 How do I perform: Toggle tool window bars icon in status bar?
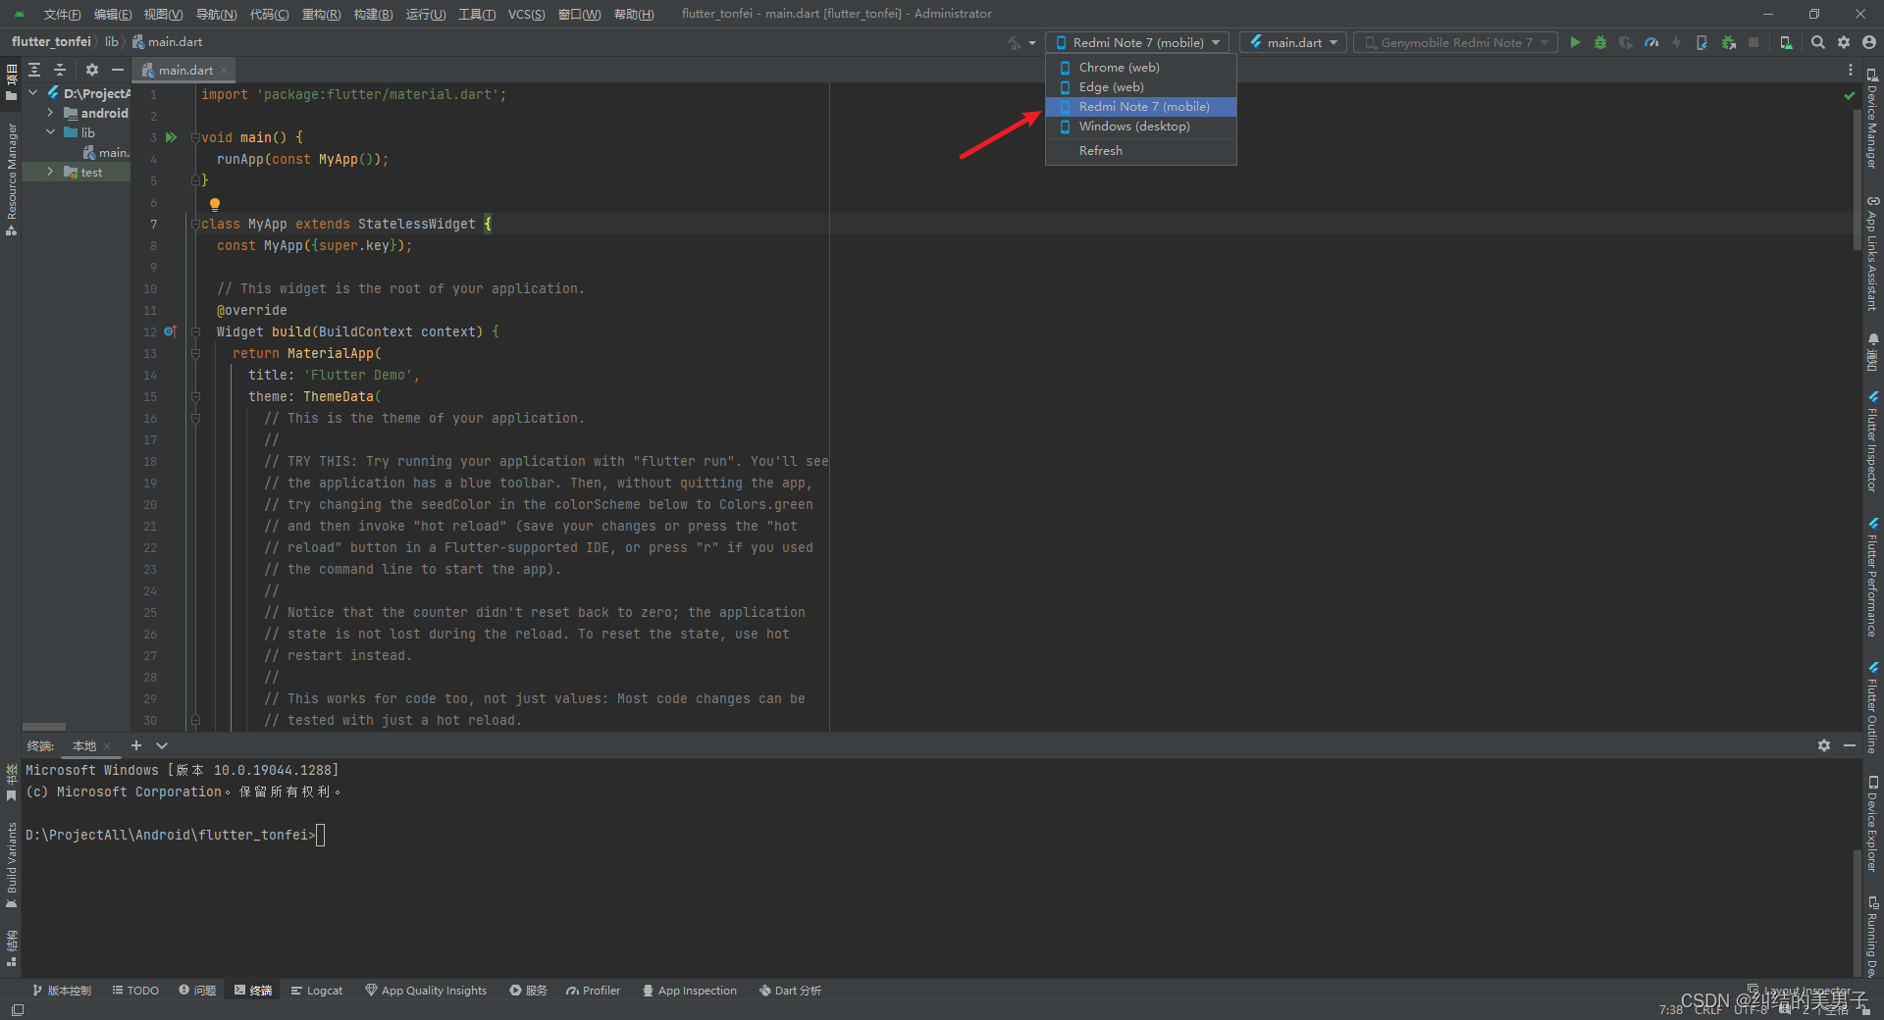click(17, 1009)
